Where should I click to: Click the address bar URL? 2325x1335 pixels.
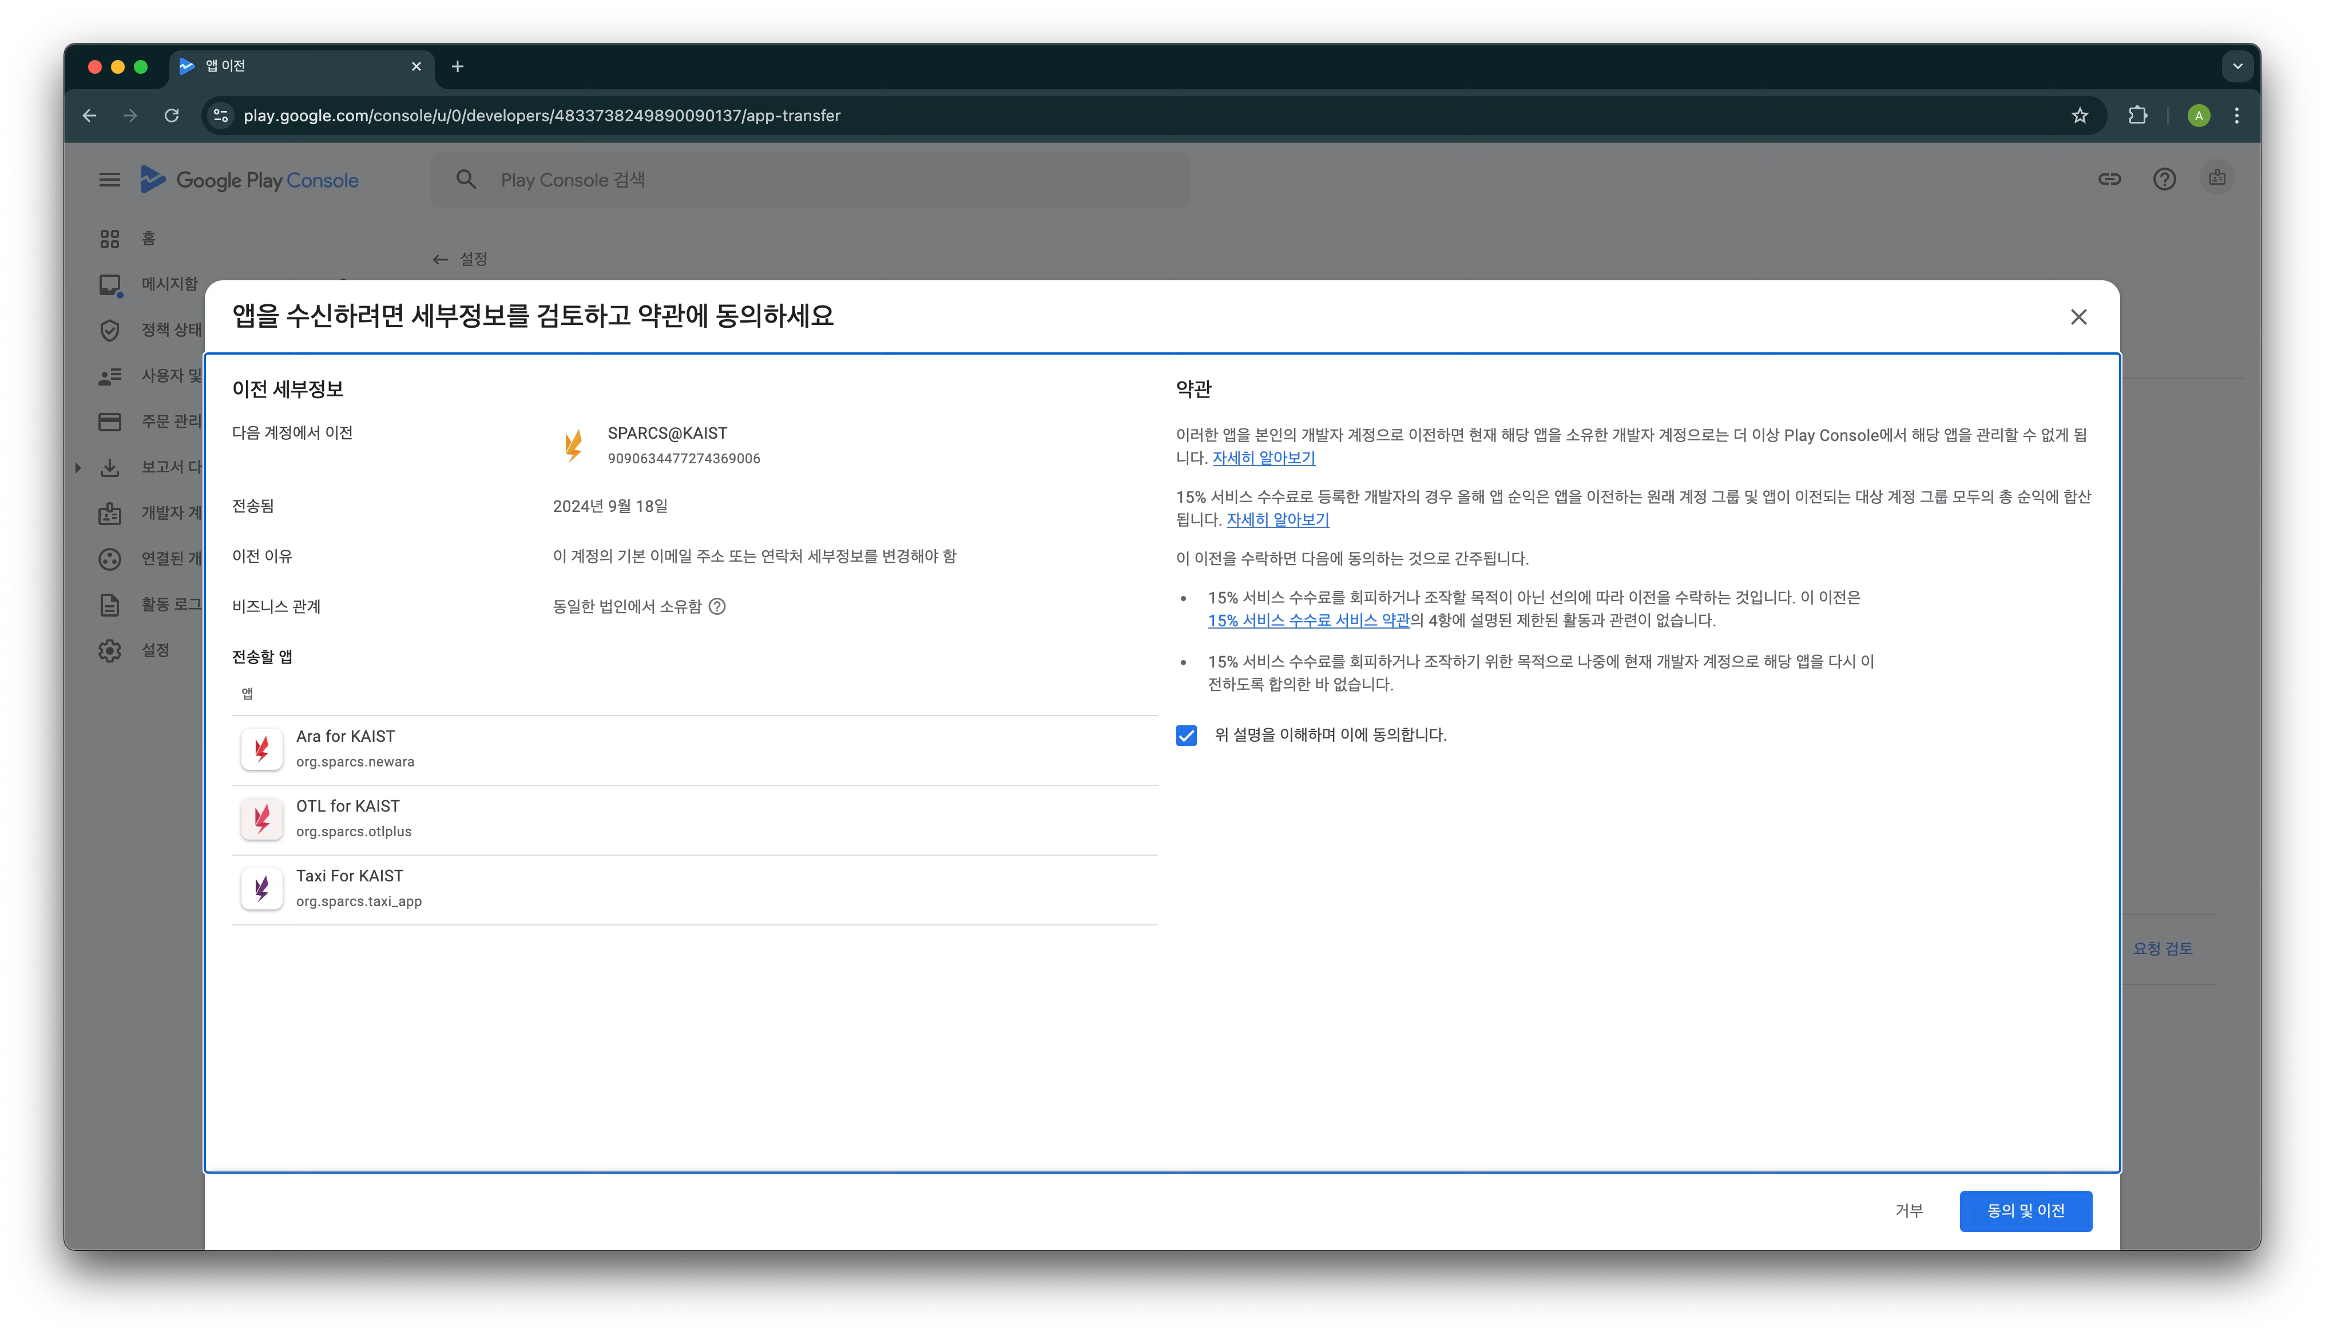click(542, 116)
